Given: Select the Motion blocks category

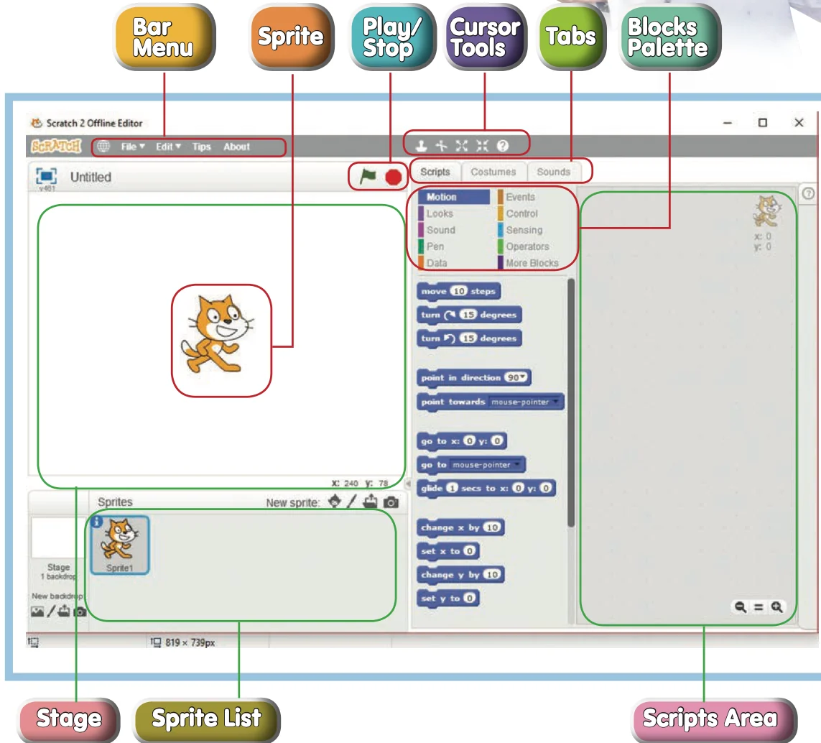Looking at the screenshot, I should click(453, 197).
